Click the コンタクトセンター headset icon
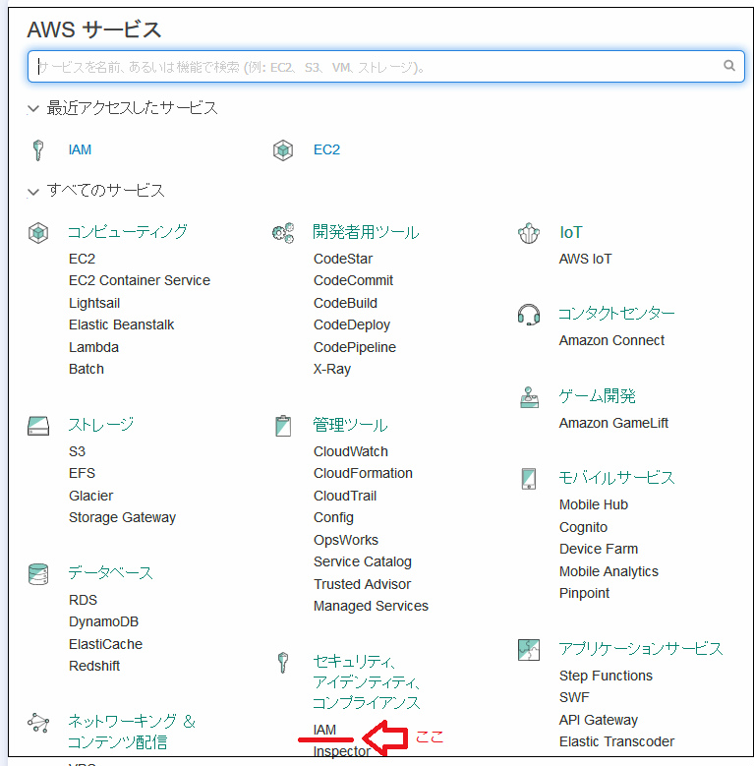The height and width of the screenshot is (766, 754). point(529,314)
